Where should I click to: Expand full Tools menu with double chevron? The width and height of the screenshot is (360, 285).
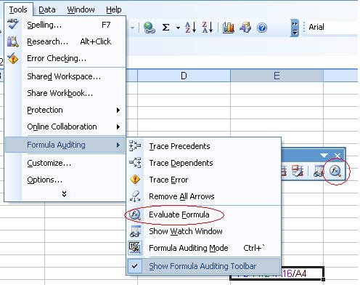tap(64, 194)
